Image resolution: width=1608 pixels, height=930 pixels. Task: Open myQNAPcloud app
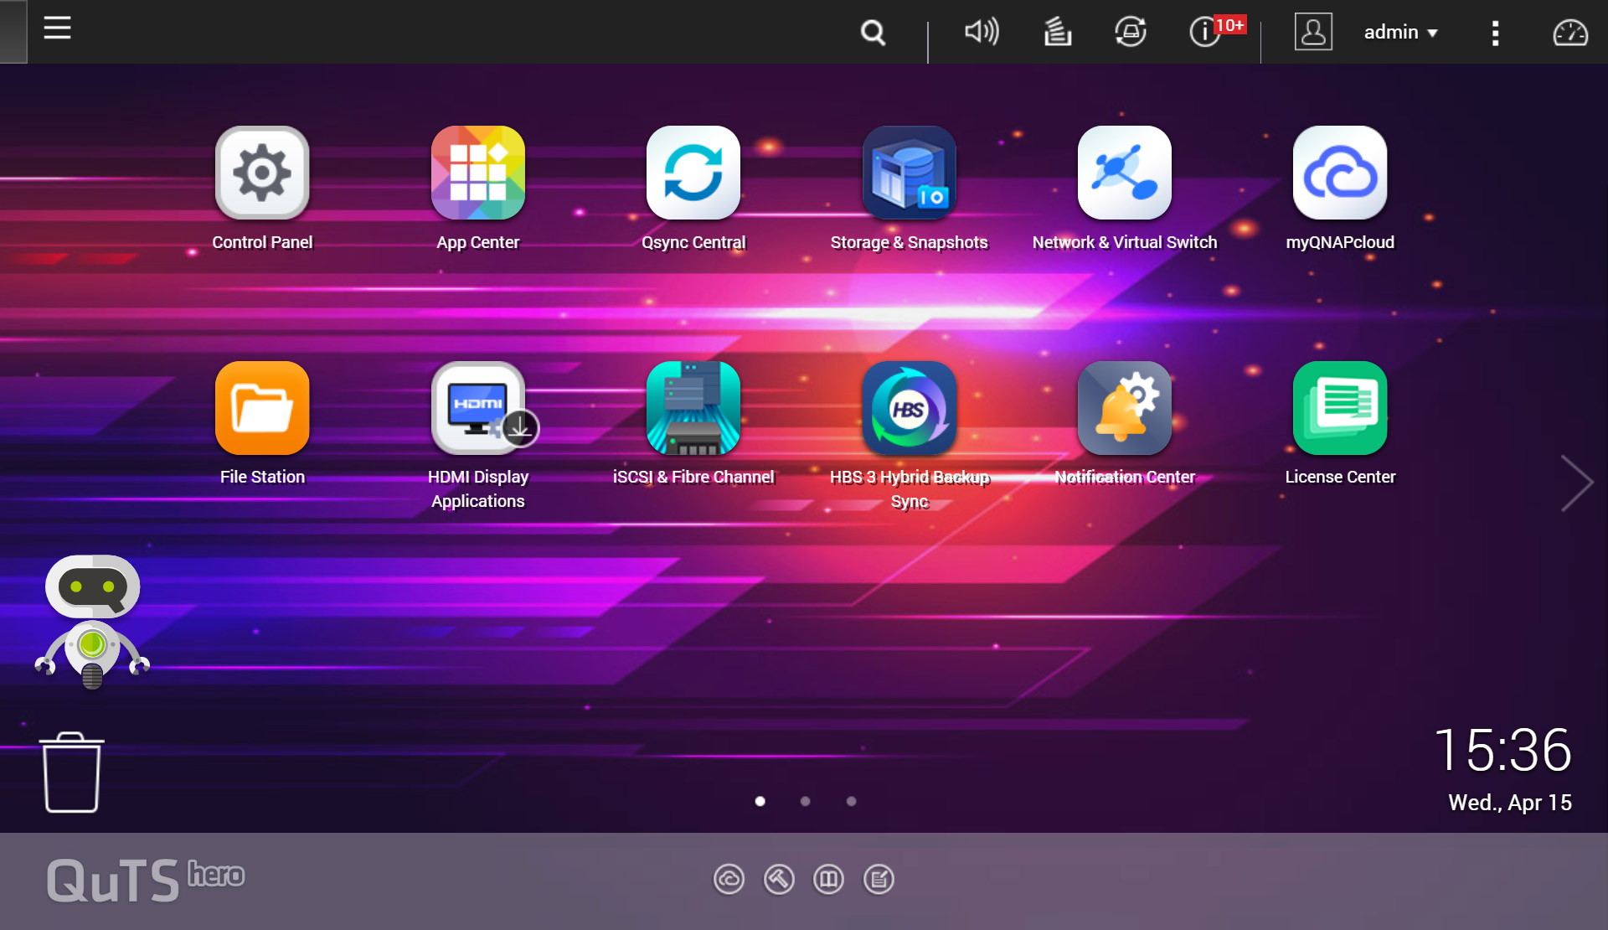[1339, 173]
